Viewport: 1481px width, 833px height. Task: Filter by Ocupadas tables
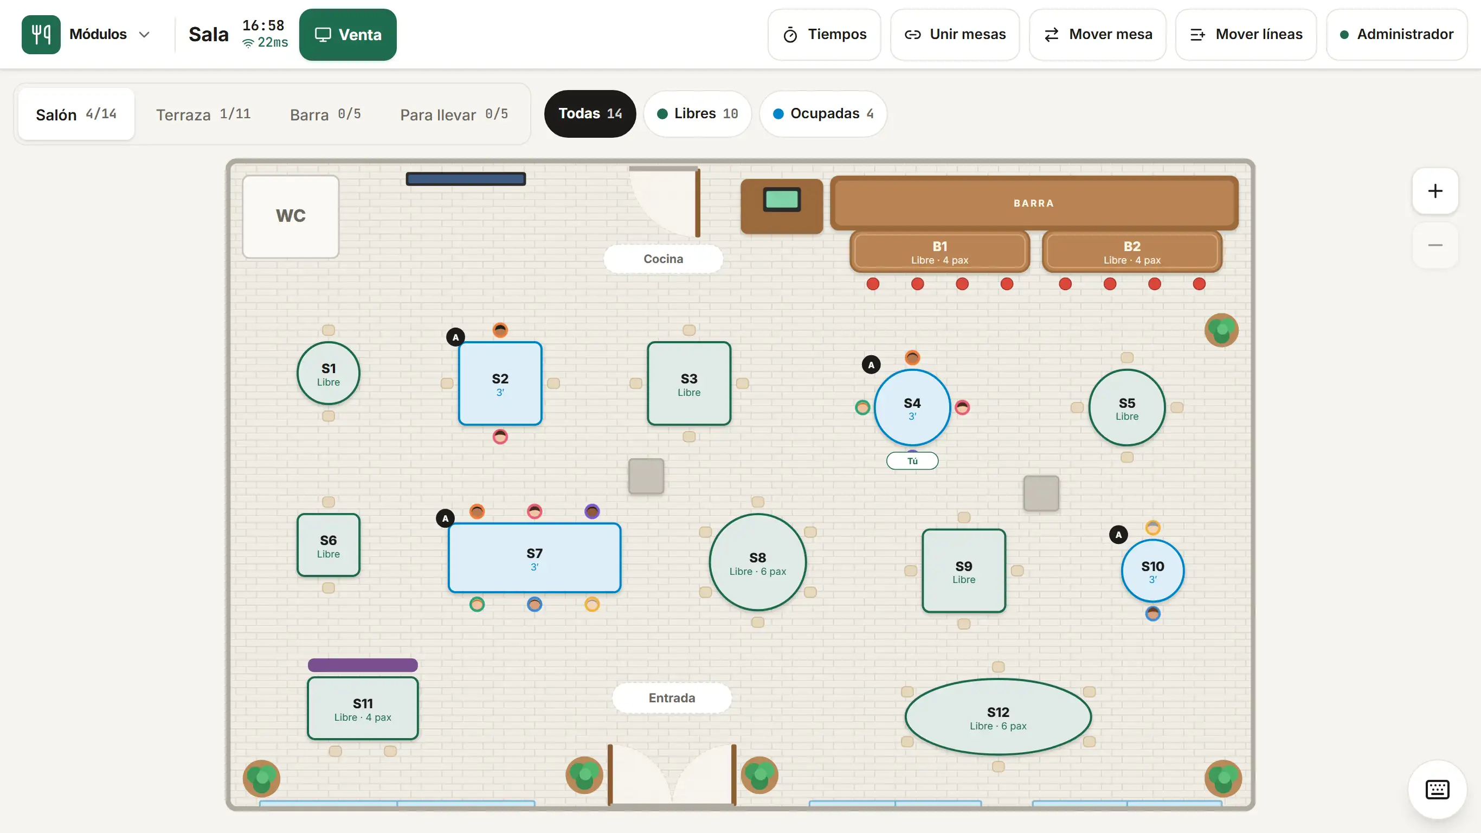pyautogui.click(x=823, y=114)
